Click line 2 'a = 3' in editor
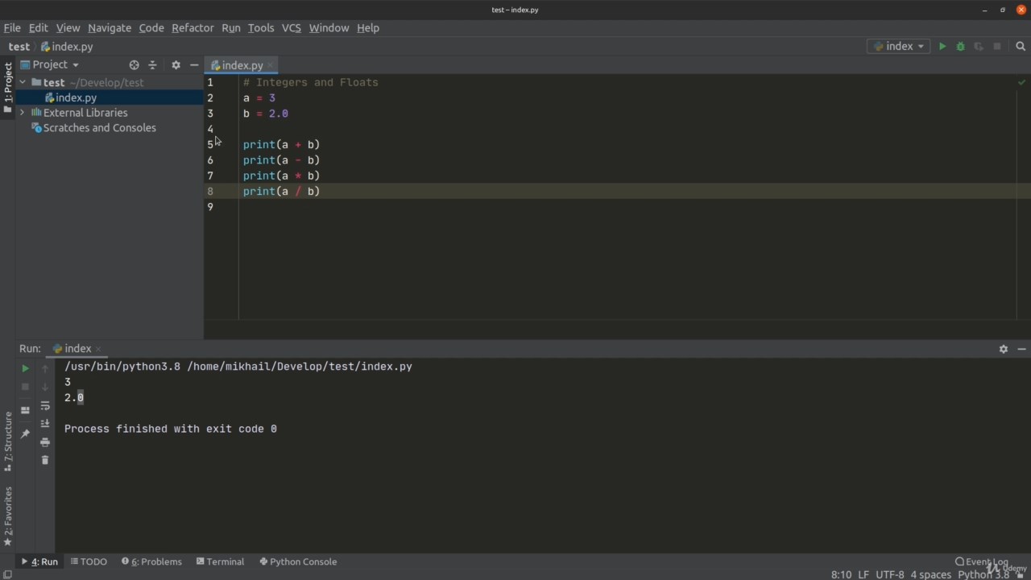The height and width of the screenshot is (580, 1031). [x=259, y=97]
